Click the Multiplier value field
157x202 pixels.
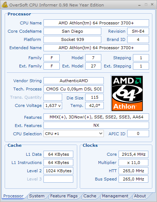coord(133,163)
